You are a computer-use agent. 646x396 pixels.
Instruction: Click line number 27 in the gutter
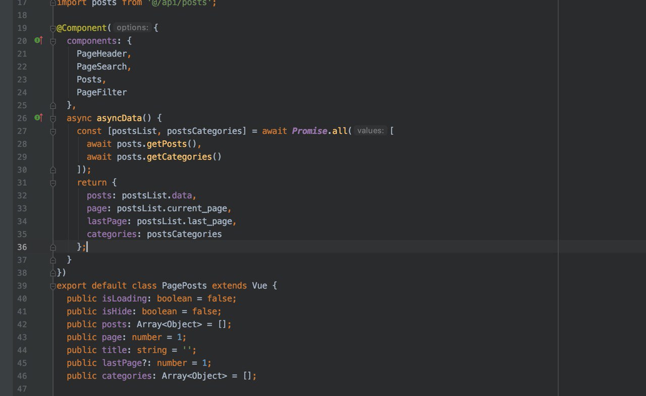(x=22, y=131)
